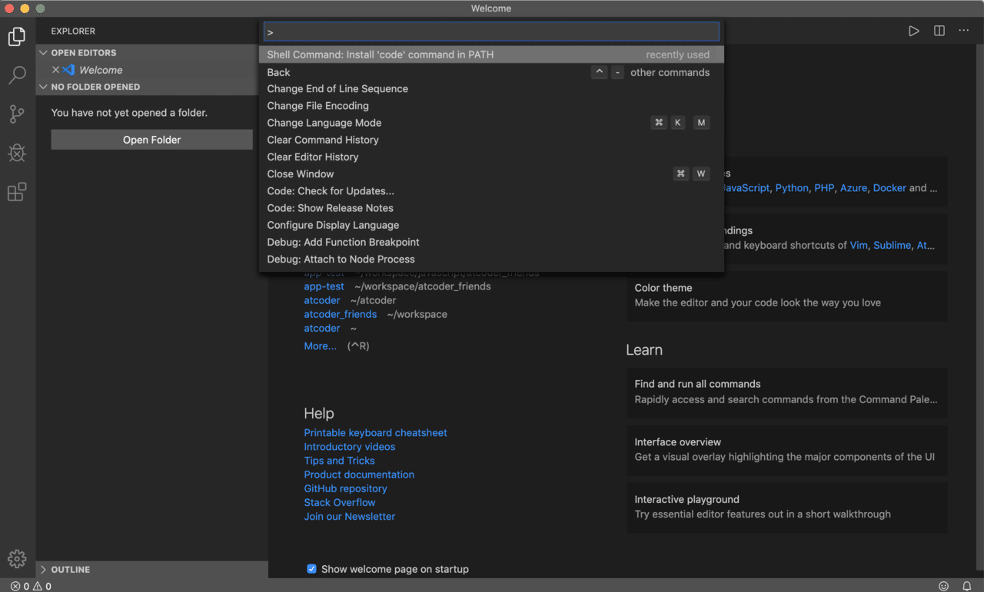
Task: Select Shell Command: Install 'code' command in PATH
Action: (x=380, y=55)
